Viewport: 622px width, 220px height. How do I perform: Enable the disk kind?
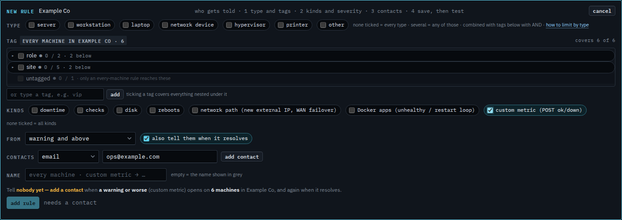(x=119, y=110)
